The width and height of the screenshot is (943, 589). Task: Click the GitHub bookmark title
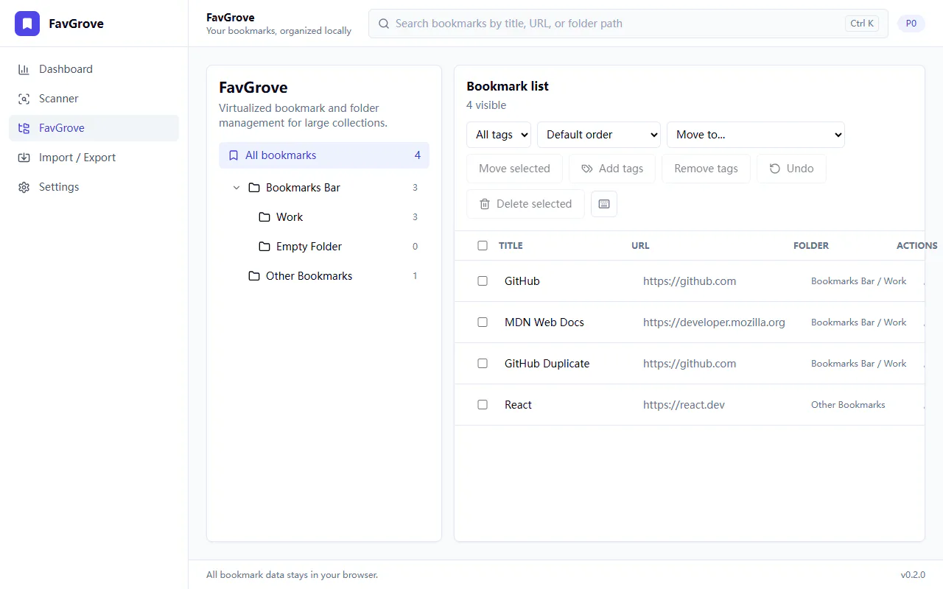point(522,281)
